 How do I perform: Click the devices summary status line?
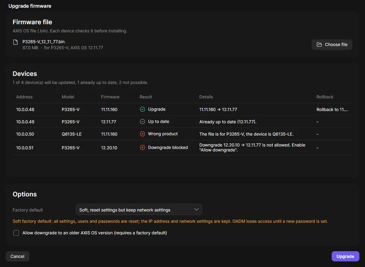point(80,83)
